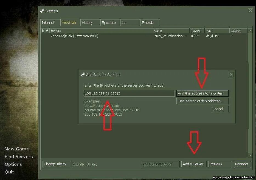Click the 0 / 24 players cell
256x180 pixels.
click(195, 36)
